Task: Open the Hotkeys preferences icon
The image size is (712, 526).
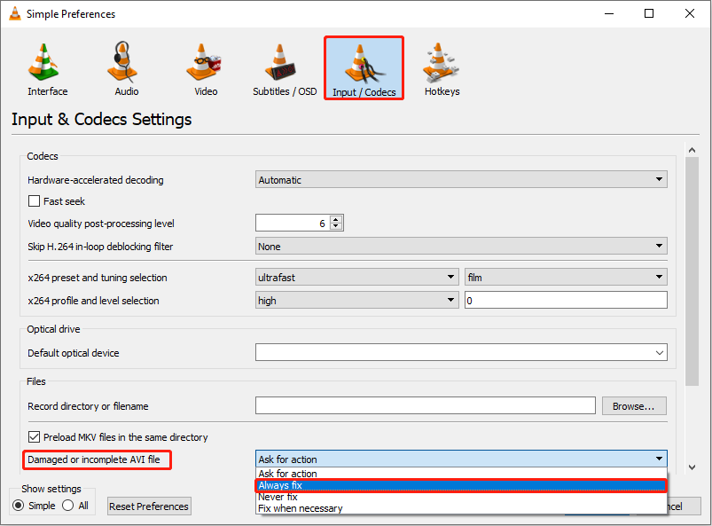Action: [441, 62]
